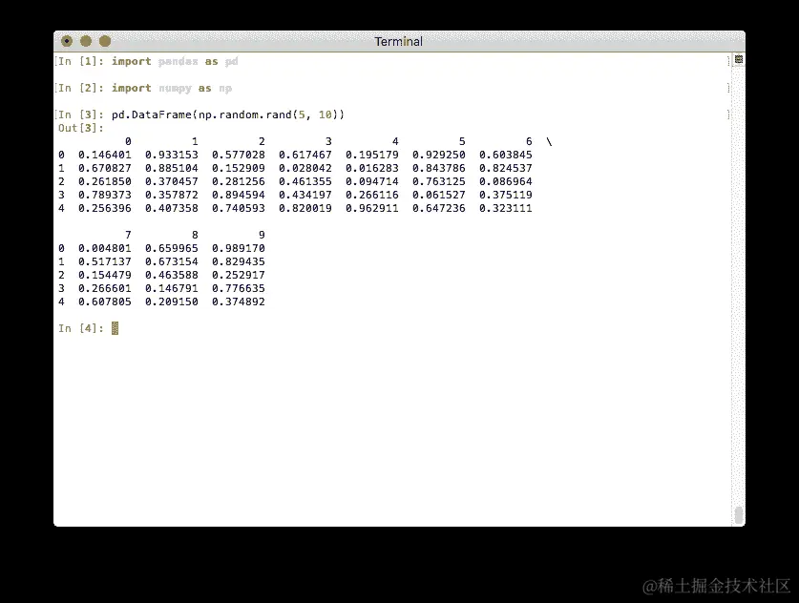Click the value 0.016283
Image resolution: width=799 pixels, height=603 pixels.
371,168
